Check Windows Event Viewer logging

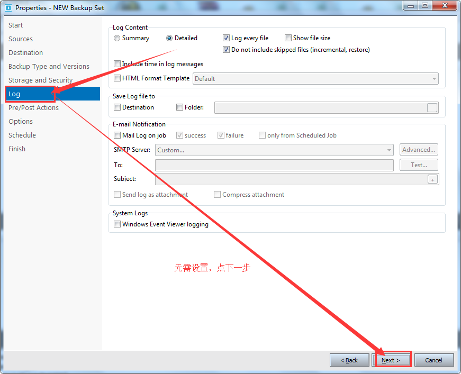click(117, 224)
